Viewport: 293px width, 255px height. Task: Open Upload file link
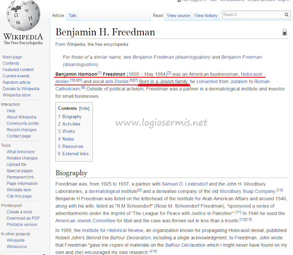(16, 164)
